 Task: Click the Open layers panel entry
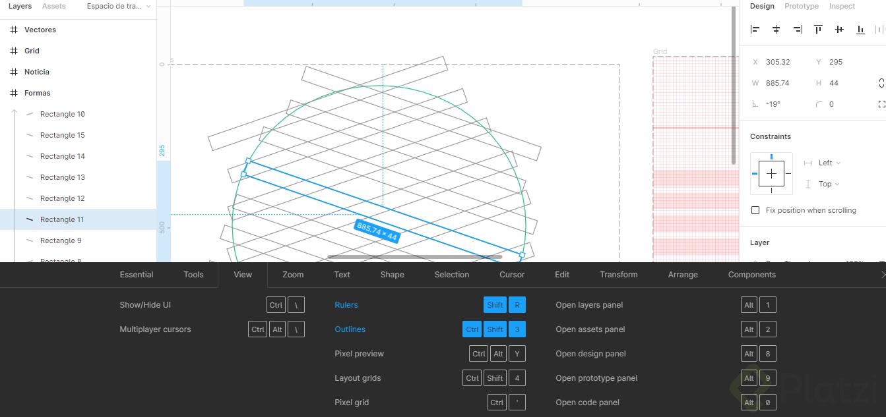pos(666,305)
